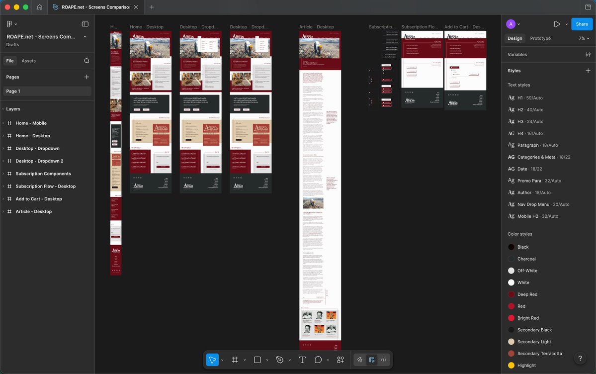Select the Rectangle tool
596x374 pixels.
[x=256, y=359]
